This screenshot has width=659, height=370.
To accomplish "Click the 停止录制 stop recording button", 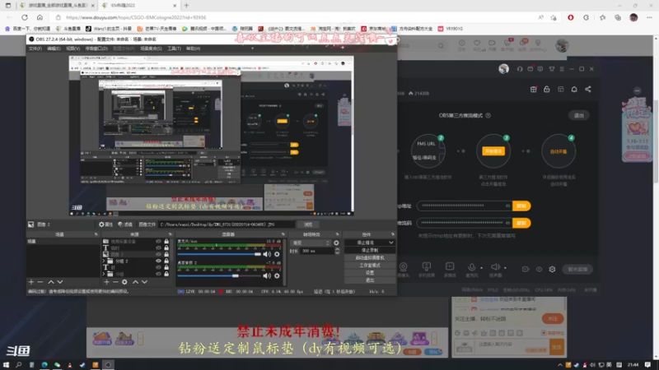I will 370,250.
